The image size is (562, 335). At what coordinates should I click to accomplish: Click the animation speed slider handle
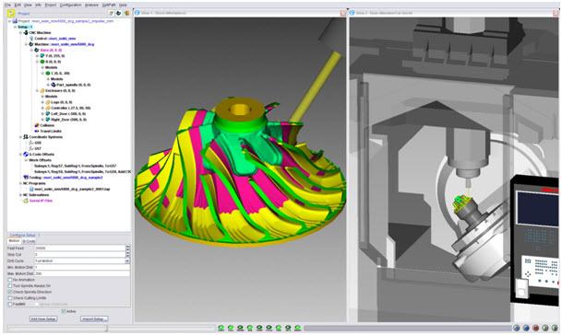[x=105, y=328]
